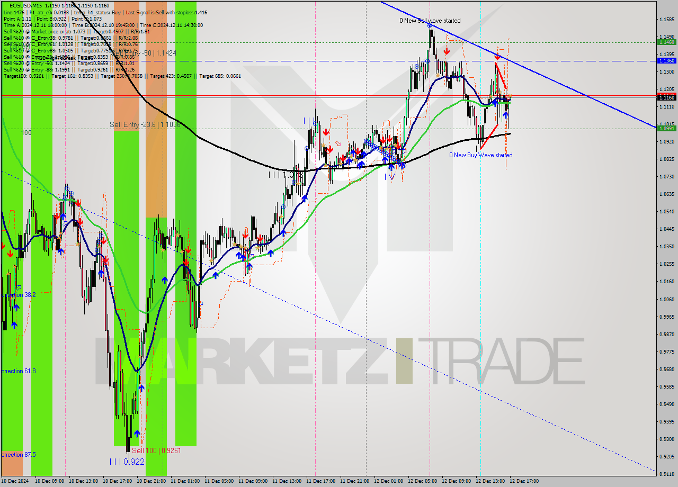Click the '11 Dec 21:00' time label
The width and height of the screenshot is (678, 487).
[x=354, y=481]
